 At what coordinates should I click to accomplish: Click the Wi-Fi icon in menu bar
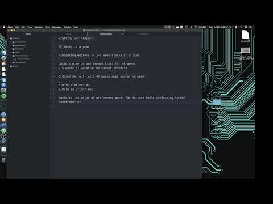point(196,27)
